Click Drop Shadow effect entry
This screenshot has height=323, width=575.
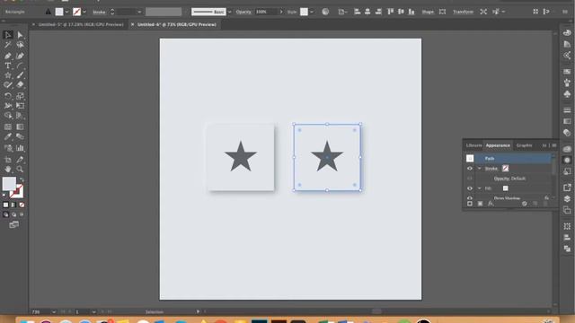point(507,198)
